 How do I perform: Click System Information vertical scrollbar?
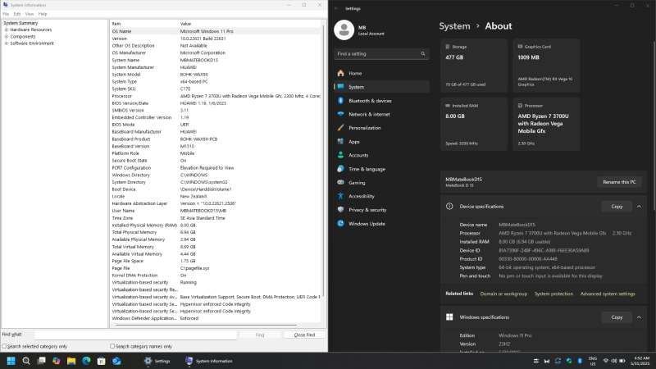point(323,159)
